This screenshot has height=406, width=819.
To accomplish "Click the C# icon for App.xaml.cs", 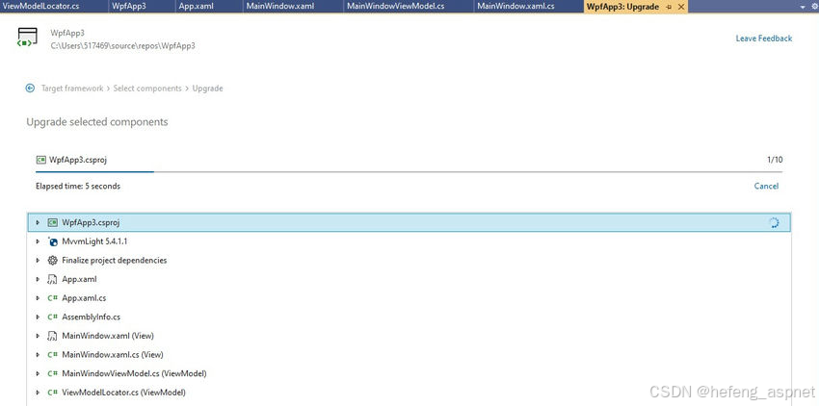I will pos(52,298).
